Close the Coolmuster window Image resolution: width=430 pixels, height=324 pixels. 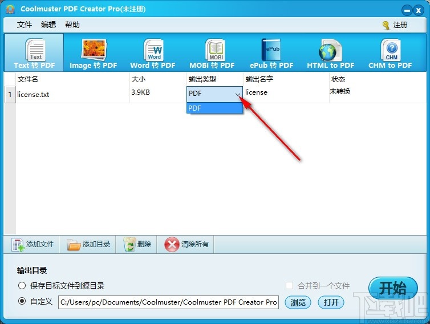click(x=419, y=11)
